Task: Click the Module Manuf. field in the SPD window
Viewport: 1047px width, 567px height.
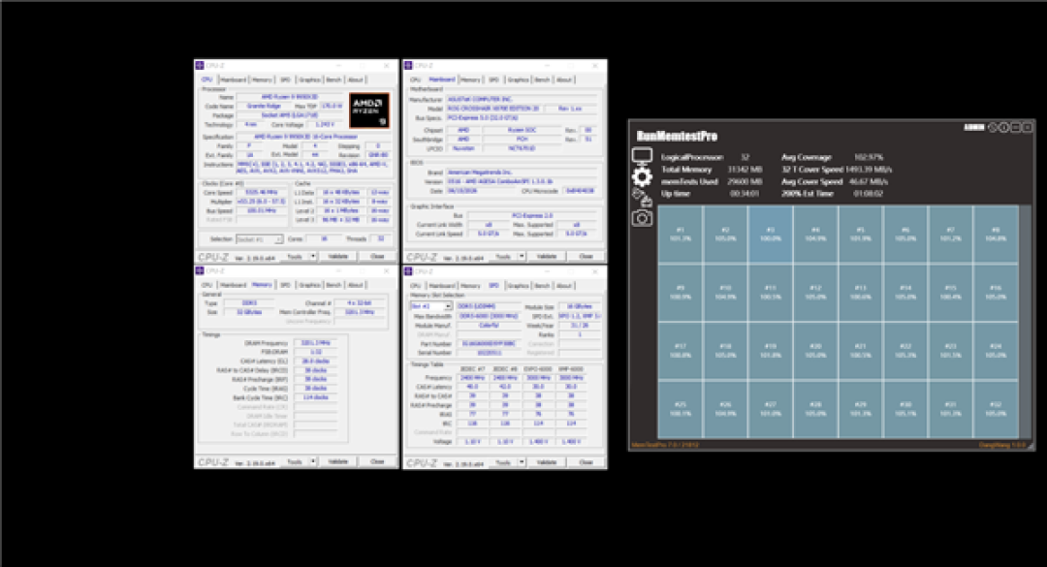Action: point(489,326)
